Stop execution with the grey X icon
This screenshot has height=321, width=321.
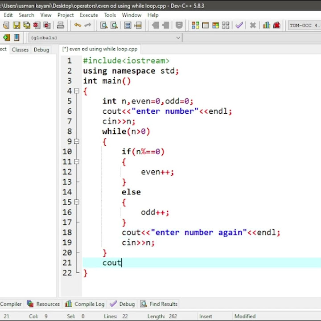coord(253,25)
